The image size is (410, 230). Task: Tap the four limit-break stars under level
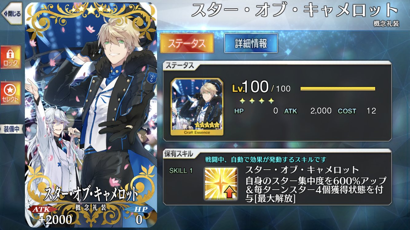(257, 101)
